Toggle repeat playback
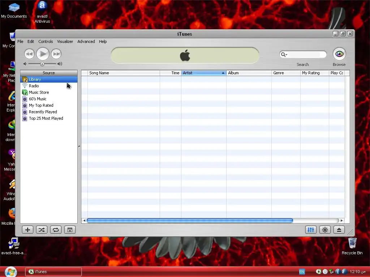Image resolution: width=370 pixels, height=277 pixels. [x=56, y=230]
